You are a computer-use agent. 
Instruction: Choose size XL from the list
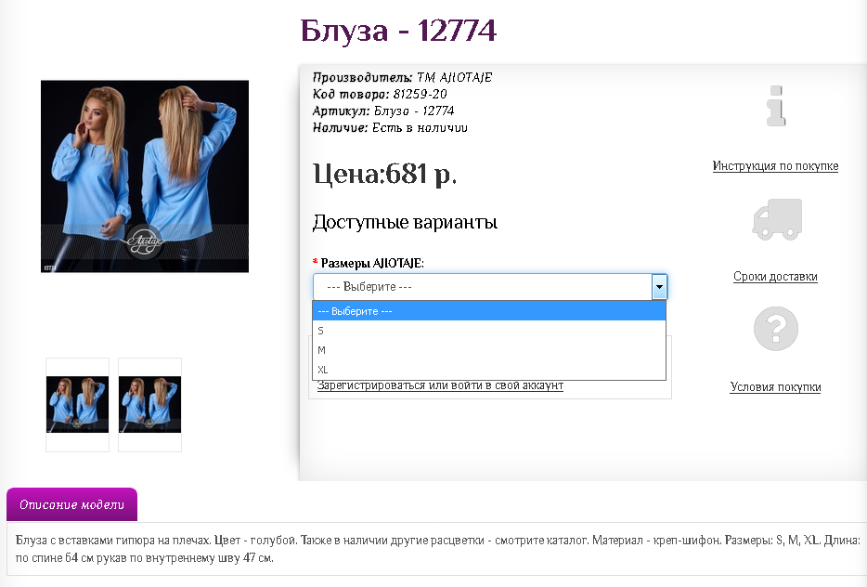[x=489, y=369]
